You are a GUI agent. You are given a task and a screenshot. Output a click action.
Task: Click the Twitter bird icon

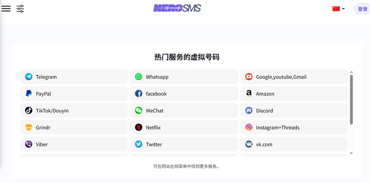[x=139, y=144]
